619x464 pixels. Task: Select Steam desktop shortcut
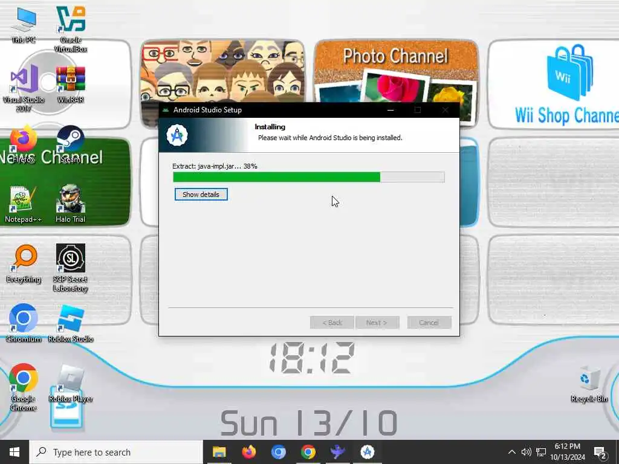point(71,144)
